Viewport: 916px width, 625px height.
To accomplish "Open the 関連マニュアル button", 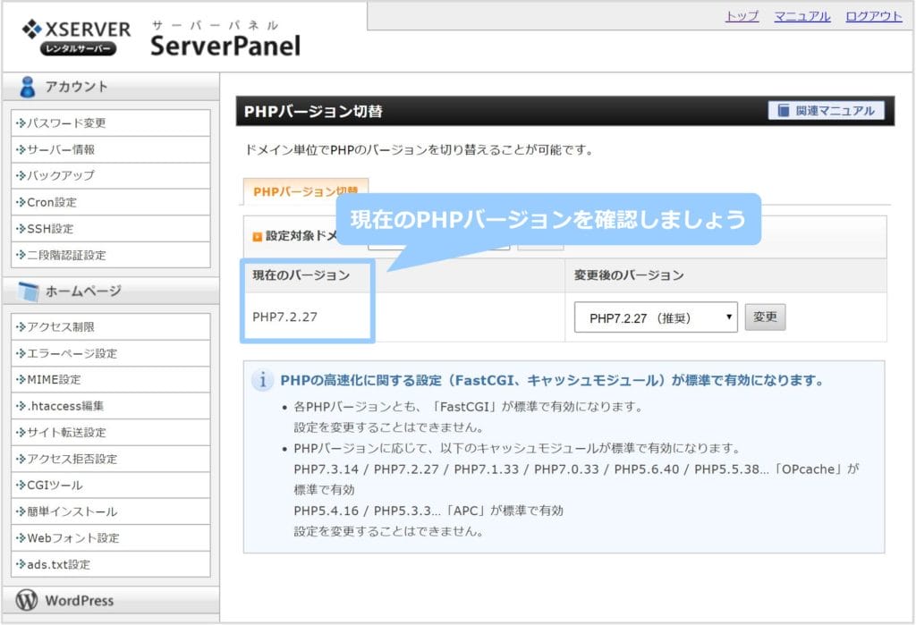I will (x=826, y=110).
